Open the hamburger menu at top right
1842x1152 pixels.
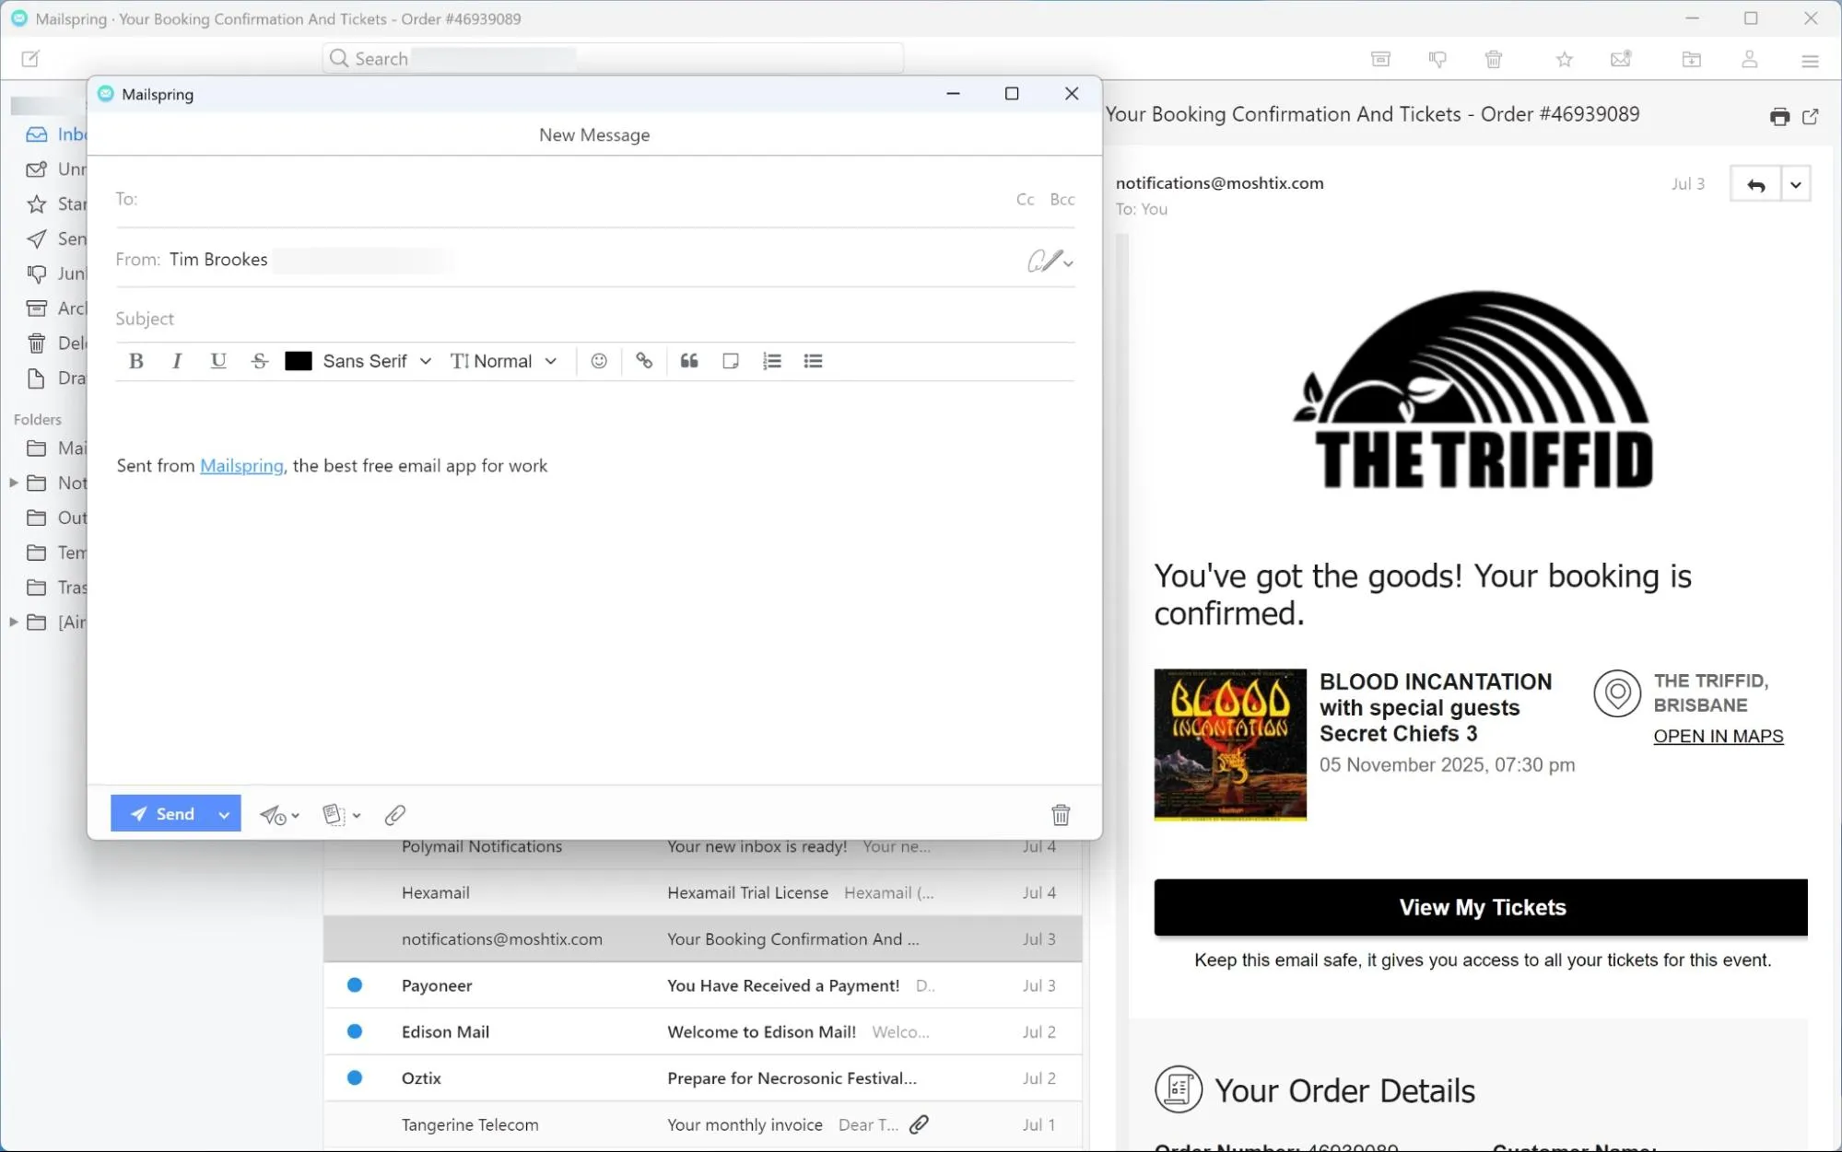(1810, 59)
